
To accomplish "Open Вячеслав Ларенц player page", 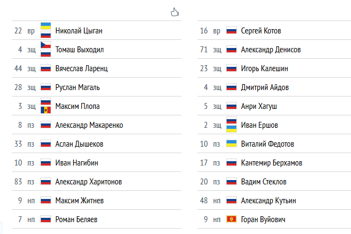I will [81, 68].
